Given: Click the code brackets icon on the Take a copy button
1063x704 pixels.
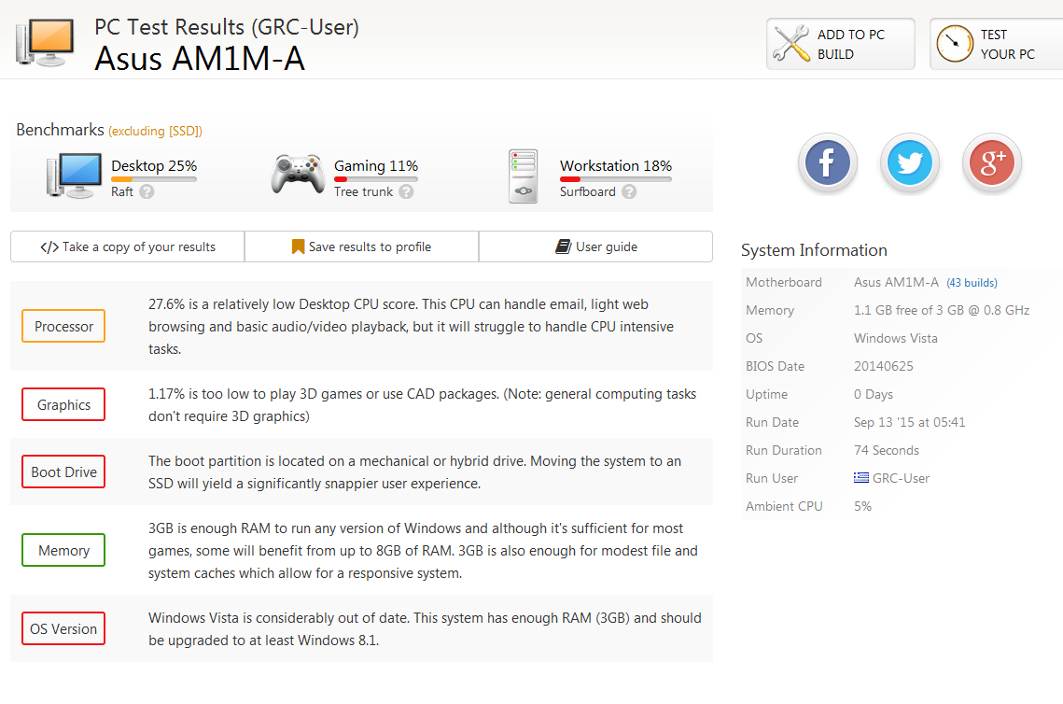Looking at the screenshot, I should click(49, 246).
